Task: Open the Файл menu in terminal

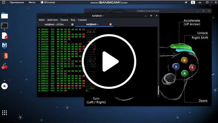Action: 42,20
